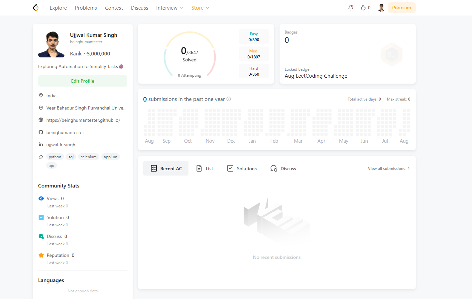This screenshot has height=299, width=472.
Task: Expand the Interview dropdown menu
Action: (170, 8)
